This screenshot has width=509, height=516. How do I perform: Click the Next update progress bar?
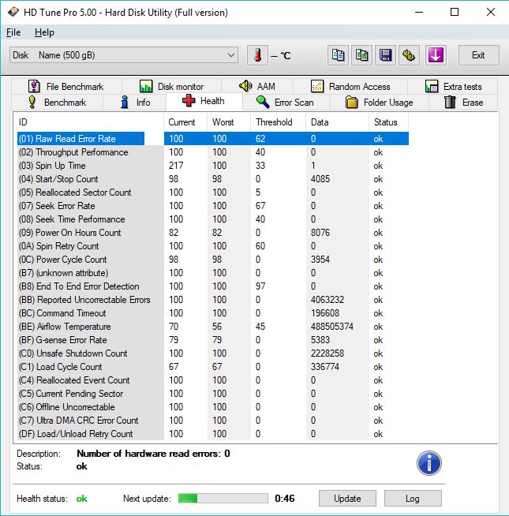(223, 498)
